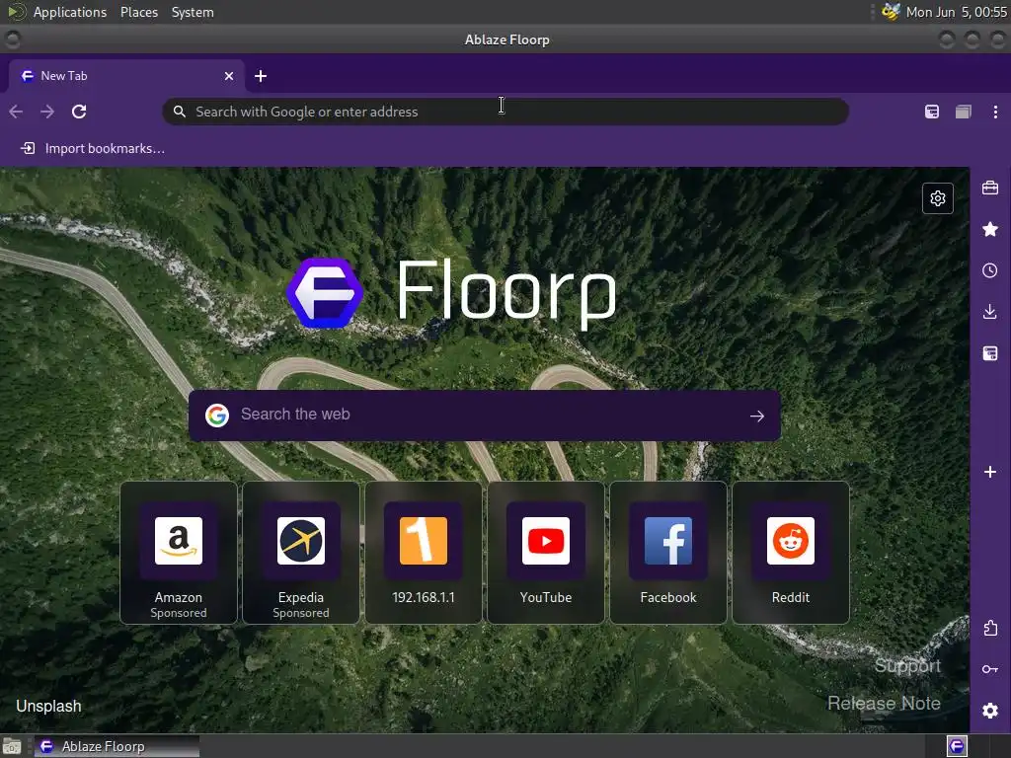1011x758 pixels.
Task: Go forward using the forward arrow
Action: point(47,112)
